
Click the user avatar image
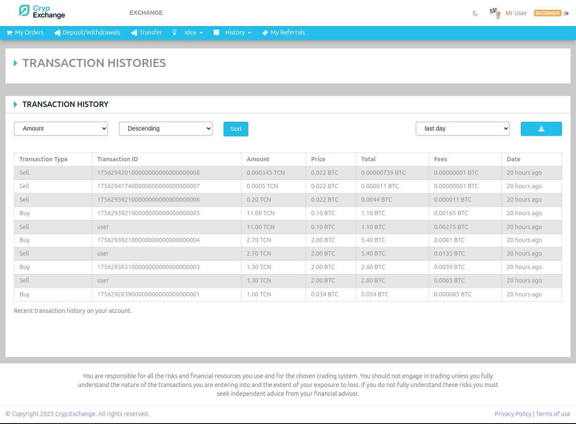pyautogui.click(x=495, y=13)
